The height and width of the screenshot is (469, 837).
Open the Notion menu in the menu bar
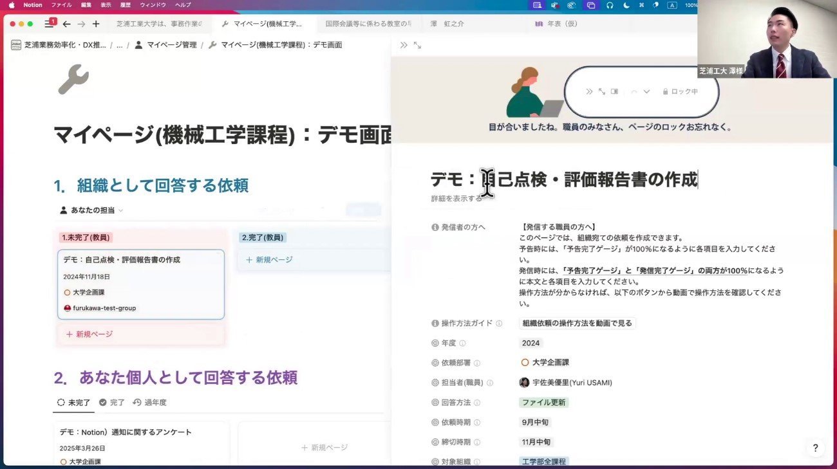(x=32, y=5)
